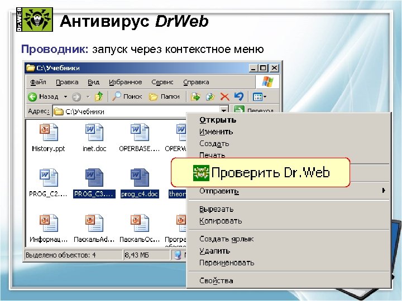Maximize the C:\Учебники window
The height and width of the screenshot is (301, 402).
[x=264, y=68]
